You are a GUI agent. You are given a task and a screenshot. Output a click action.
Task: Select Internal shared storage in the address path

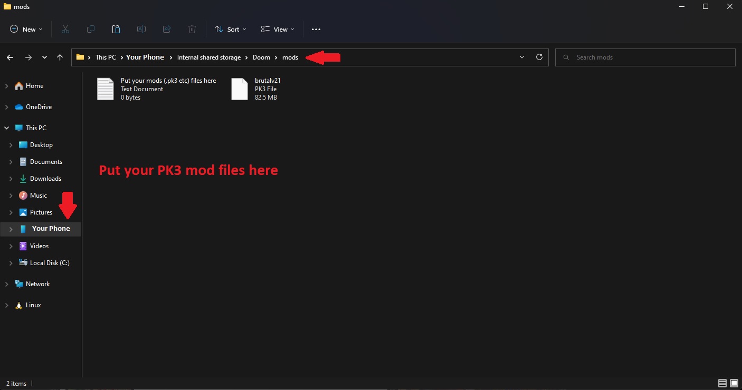coord(209,57)
